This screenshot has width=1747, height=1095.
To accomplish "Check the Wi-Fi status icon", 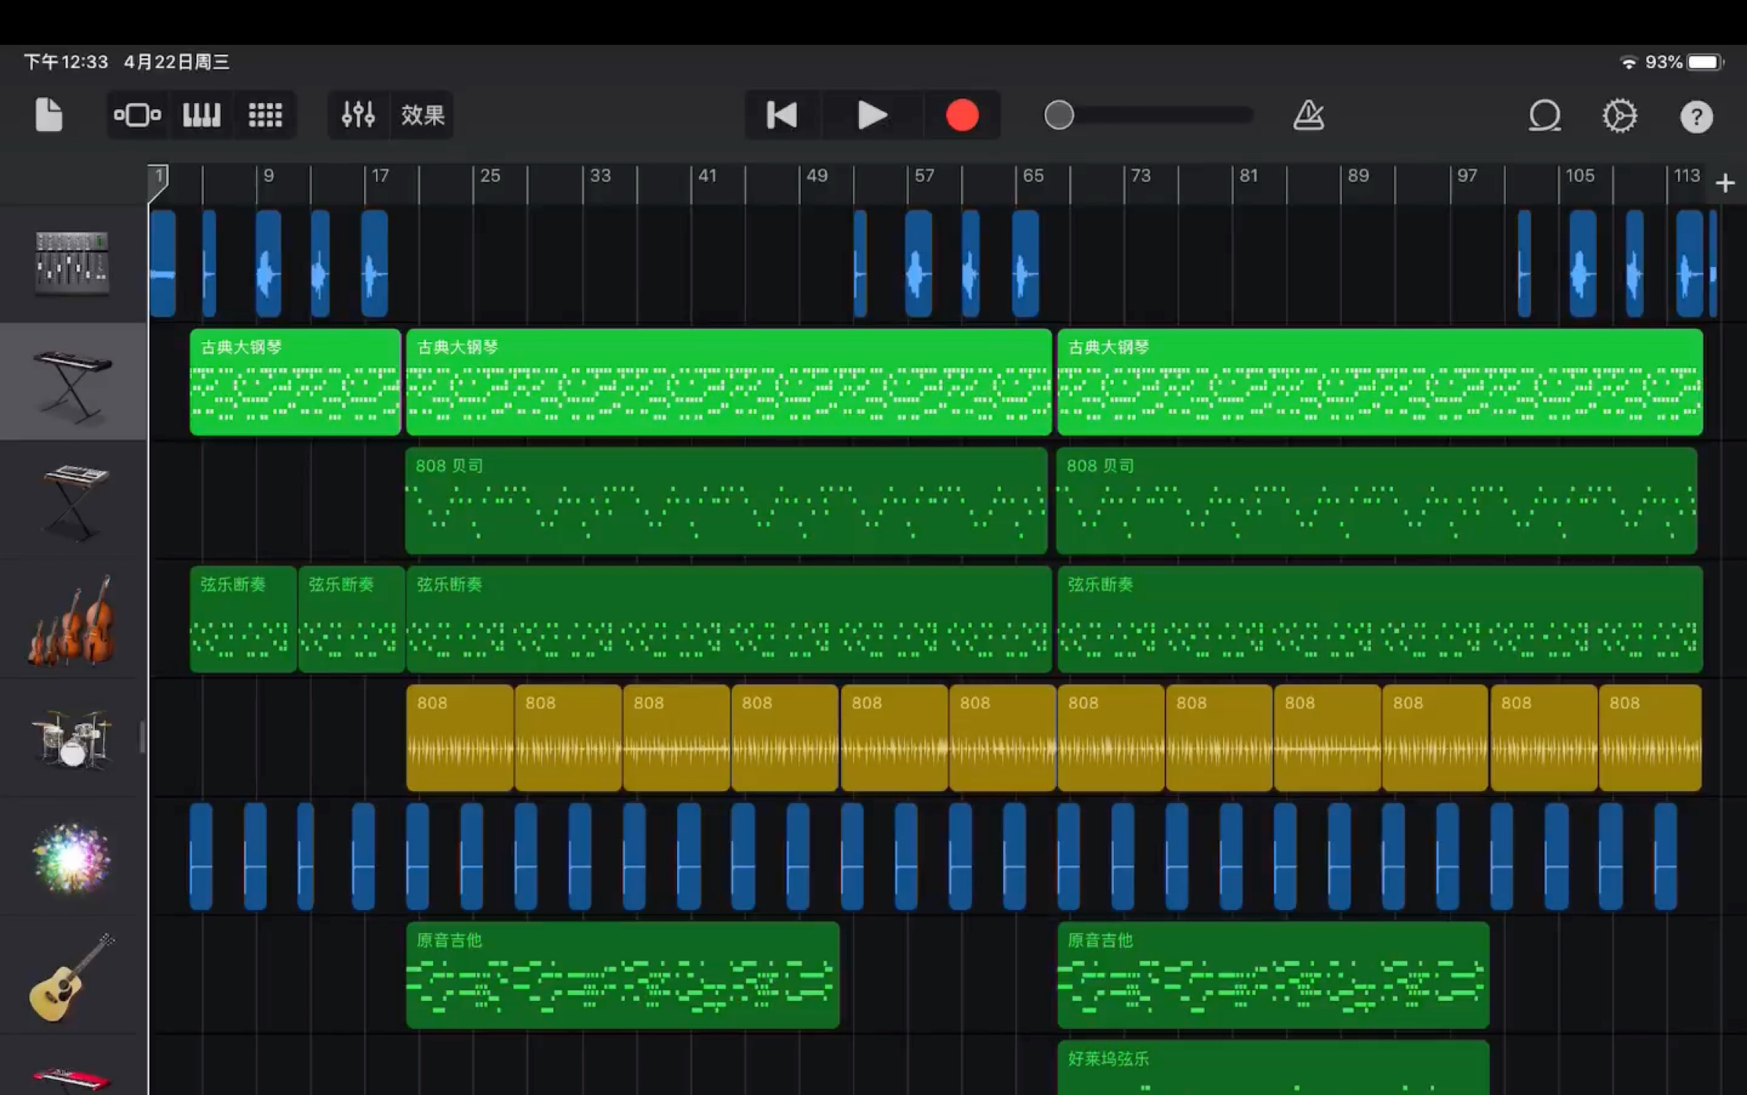I will tap(1628, 62).
